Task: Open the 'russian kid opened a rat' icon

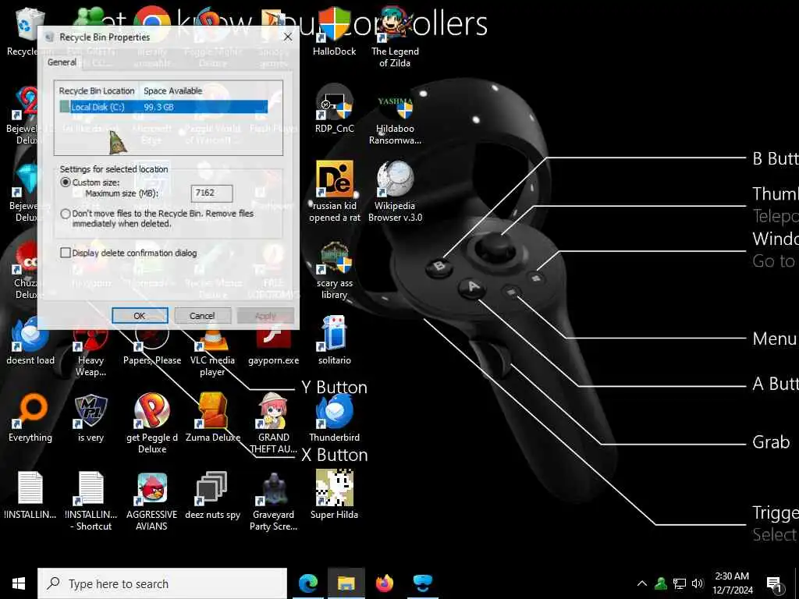Action: tap(334, 192)
